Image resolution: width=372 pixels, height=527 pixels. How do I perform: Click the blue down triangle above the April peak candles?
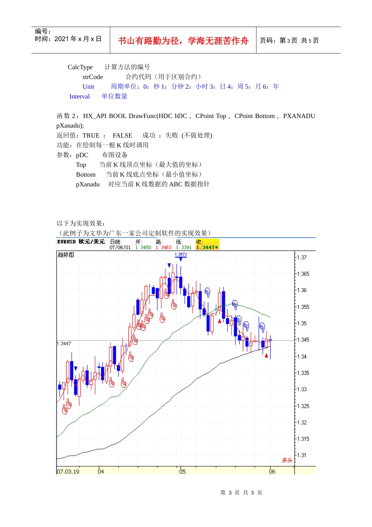(x=169, y=265)
